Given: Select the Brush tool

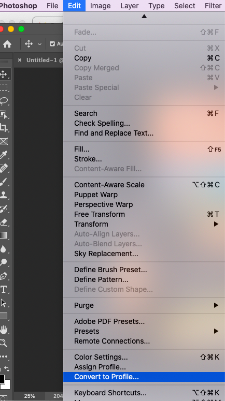Looking at the screenshot, I should point(4,182).
